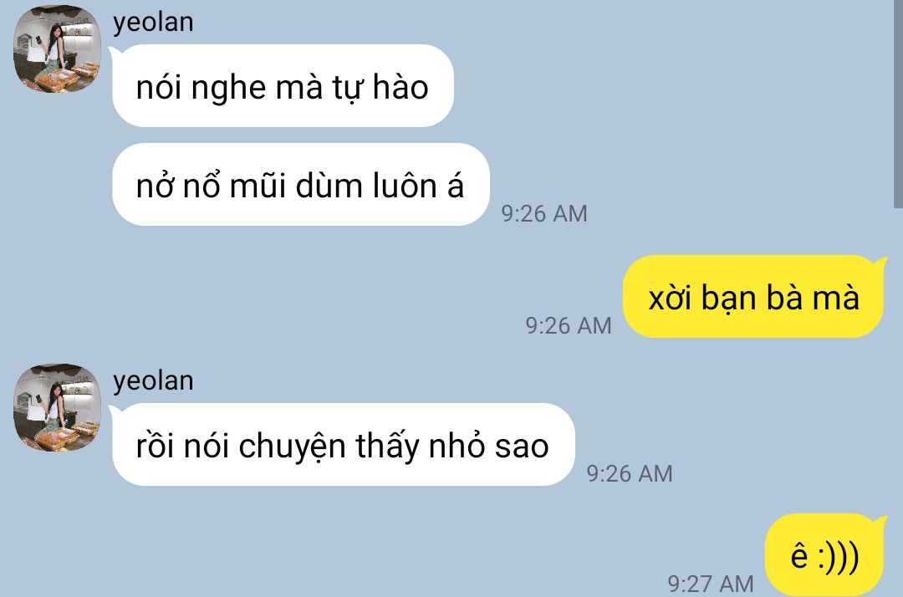Select the message 'nói nghe mà tự hào'
Screen dimensions: 903x597
(283, 86)
